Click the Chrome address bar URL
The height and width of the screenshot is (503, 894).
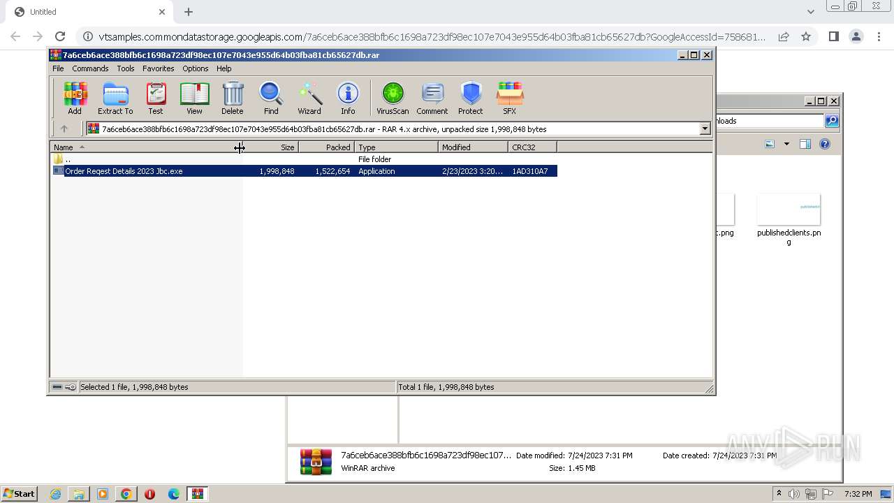(x=431, y=36)
